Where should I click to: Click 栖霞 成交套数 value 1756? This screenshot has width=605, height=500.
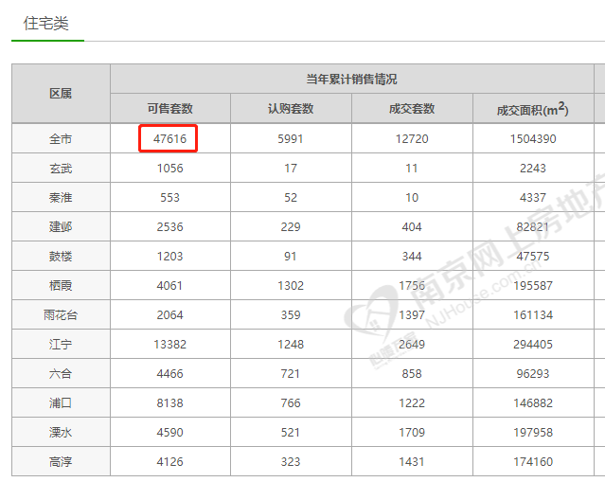pos(412,285)
